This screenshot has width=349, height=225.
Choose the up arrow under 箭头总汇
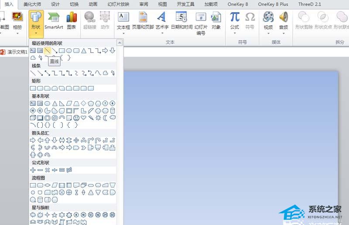pyautogui.click(x=47, y=140)
